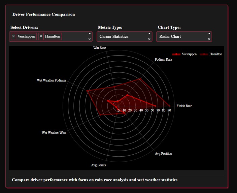Screen dimensions: 237x193
Task: Click the Metric Type label
Action: [x=110, y=27]
